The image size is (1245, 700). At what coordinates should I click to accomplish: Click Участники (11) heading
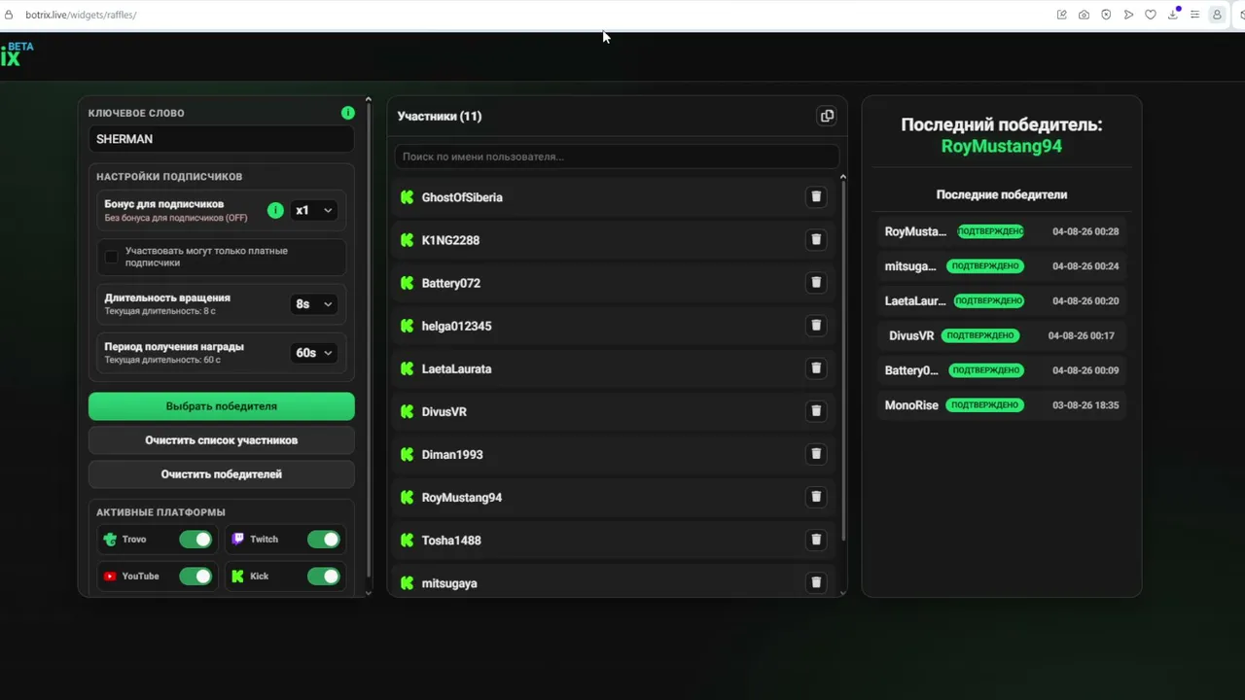coord(440,116)
